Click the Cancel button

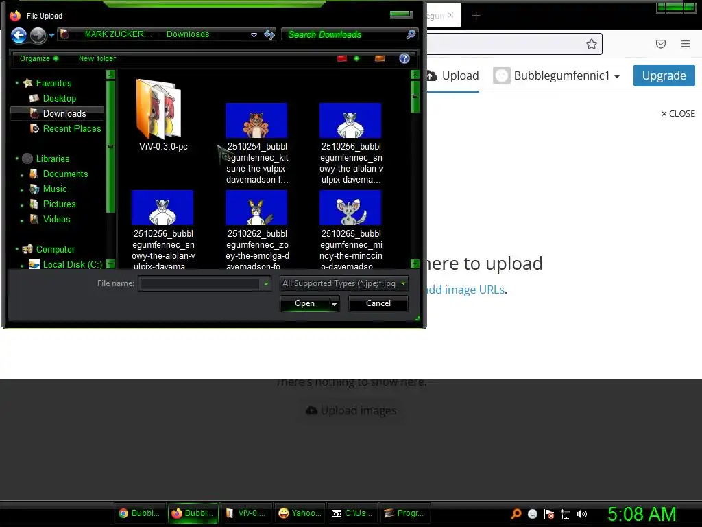[x=378, y=303]
